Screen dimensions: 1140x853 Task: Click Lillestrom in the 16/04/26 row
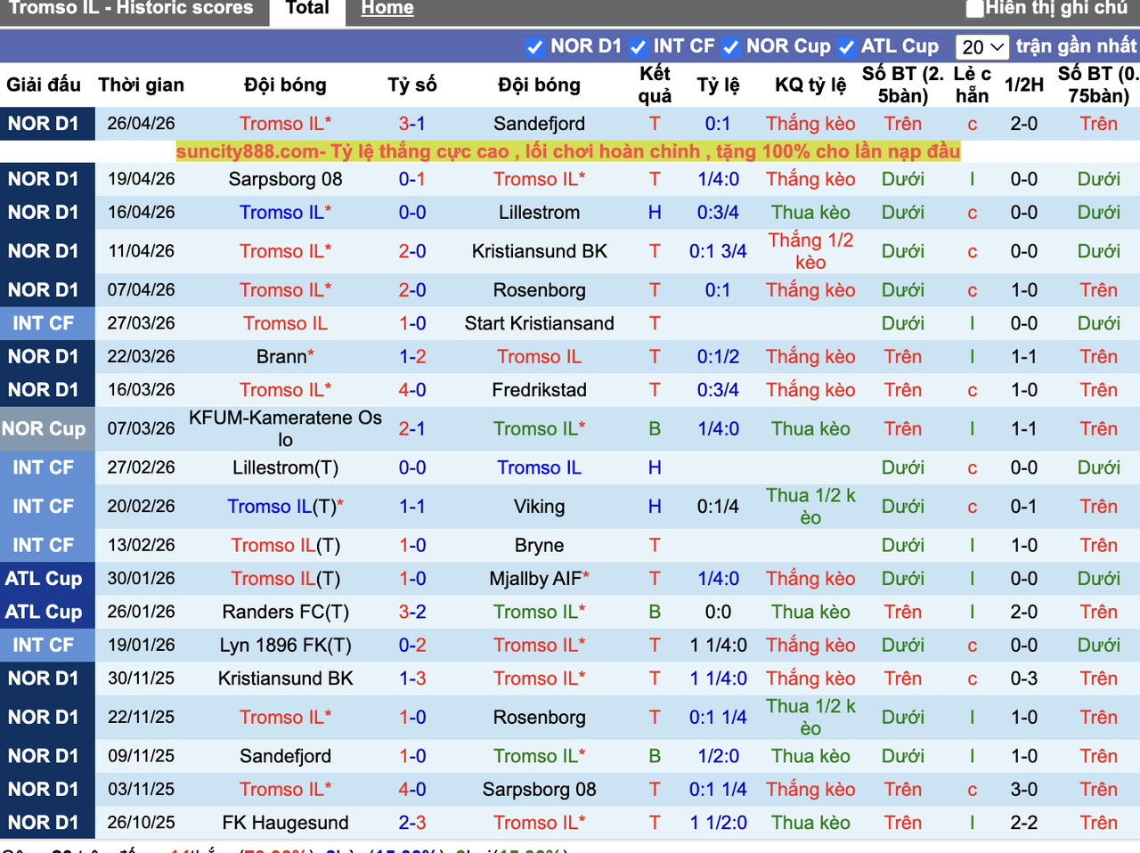539,213
